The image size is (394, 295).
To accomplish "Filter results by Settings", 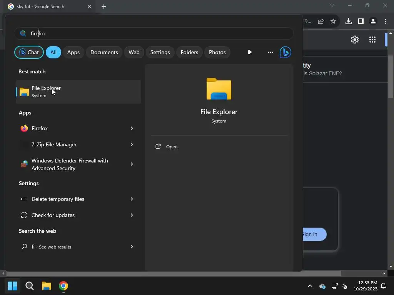I will click(160, 52).
